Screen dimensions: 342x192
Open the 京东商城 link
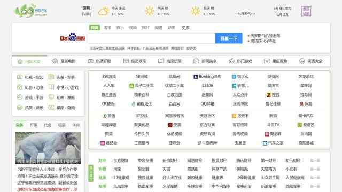tap(306, 143)
